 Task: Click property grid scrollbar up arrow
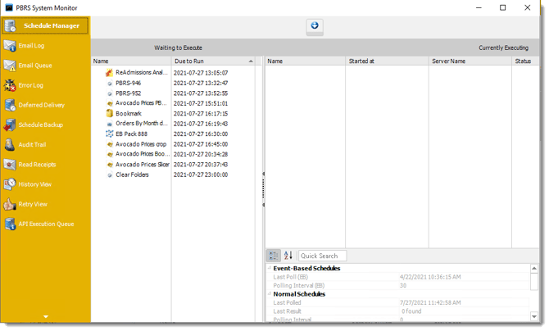pos(534,269)
